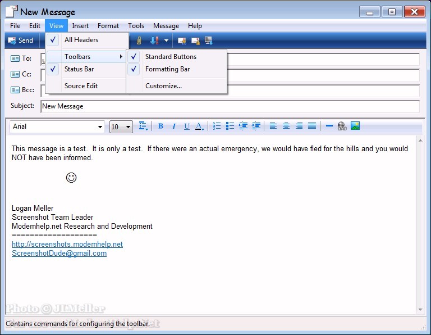
Task: Toggle the Status Bar option
Action: coord(79,69)
